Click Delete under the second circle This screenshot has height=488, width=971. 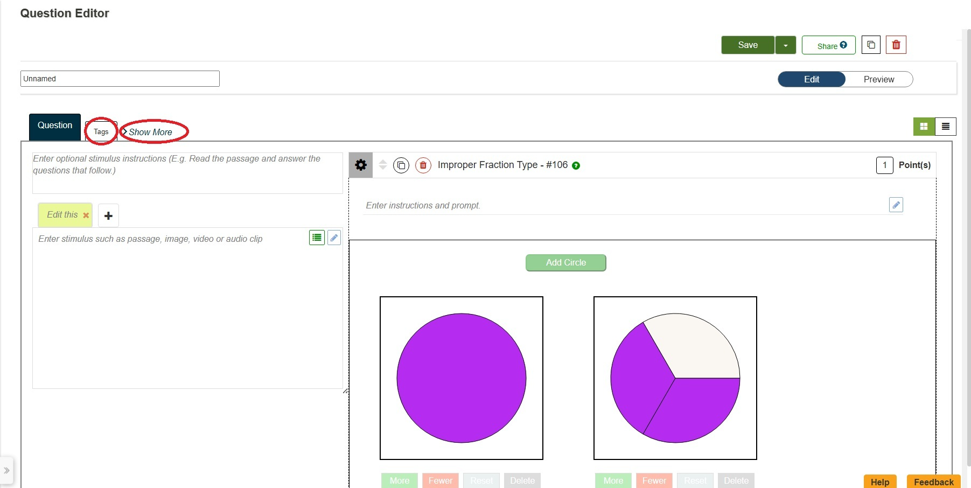[736, 480]
